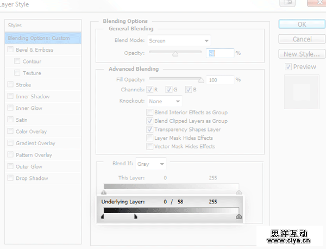Open the Blend If Gray dropdown

151,164
